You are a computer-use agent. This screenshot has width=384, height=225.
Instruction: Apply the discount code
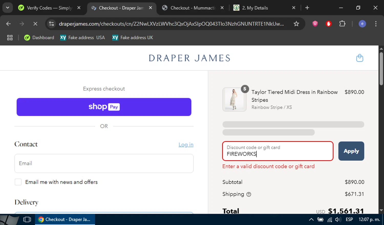point(351,151)
